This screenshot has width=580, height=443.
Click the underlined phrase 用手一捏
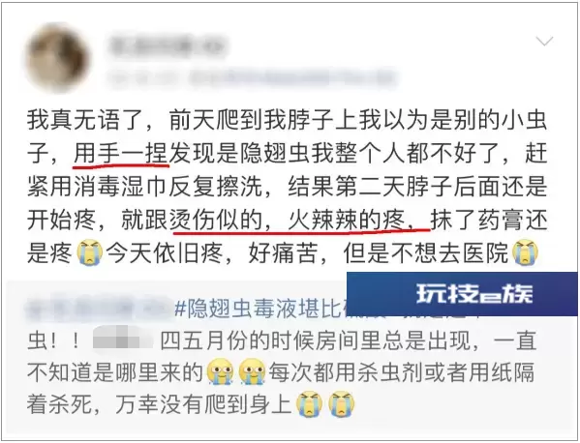[121, 154]
